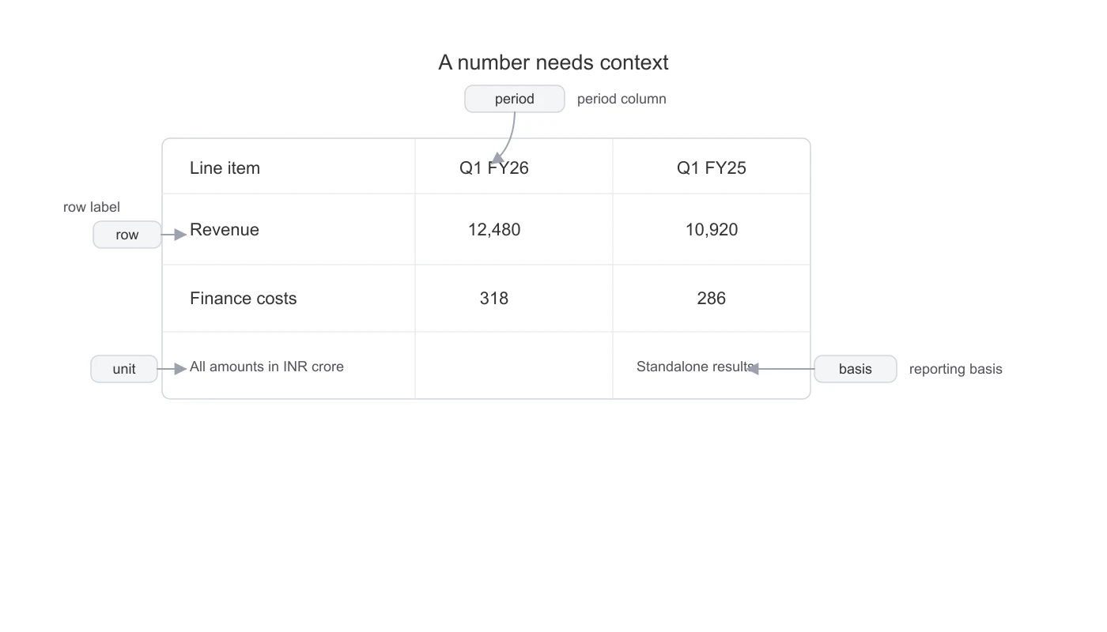The width and height of the screenshot is (1107, 632).
Task: Select the Revenue row label
Action: tap(225, 230)
